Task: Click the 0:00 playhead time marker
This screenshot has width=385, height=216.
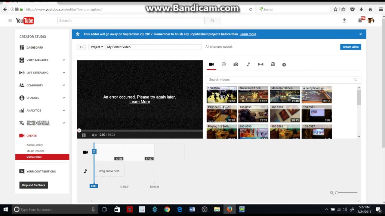Action: 94,186
